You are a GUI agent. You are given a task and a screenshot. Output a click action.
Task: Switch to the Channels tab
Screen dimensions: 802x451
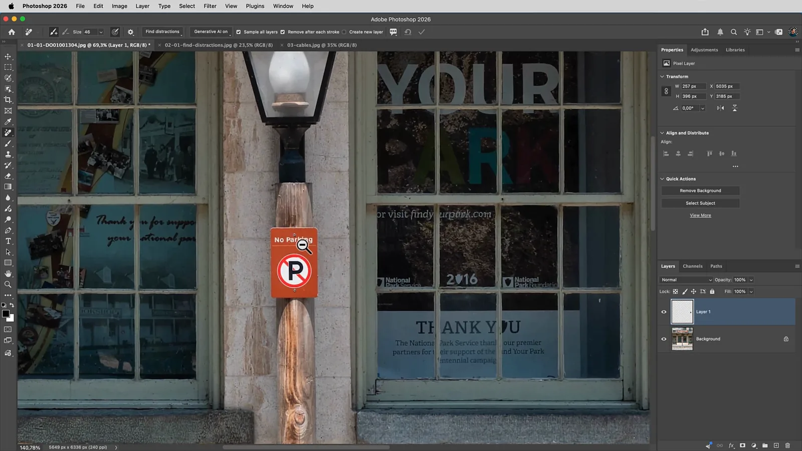point(692,266)
